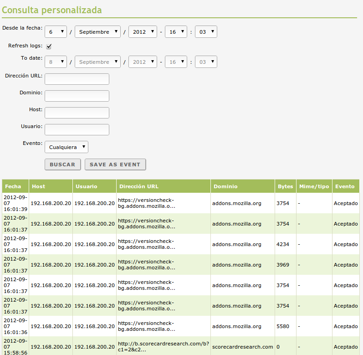
Task: Open the 'Desde la fecha' hour dropdown 16
Action: click(176, 32)
